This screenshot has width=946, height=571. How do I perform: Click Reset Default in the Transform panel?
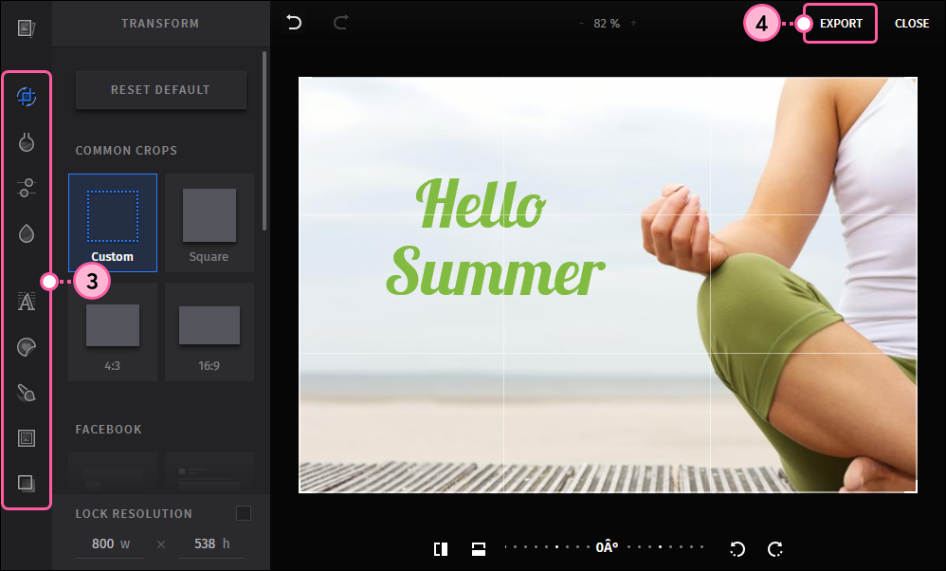[x=160, y=89]
